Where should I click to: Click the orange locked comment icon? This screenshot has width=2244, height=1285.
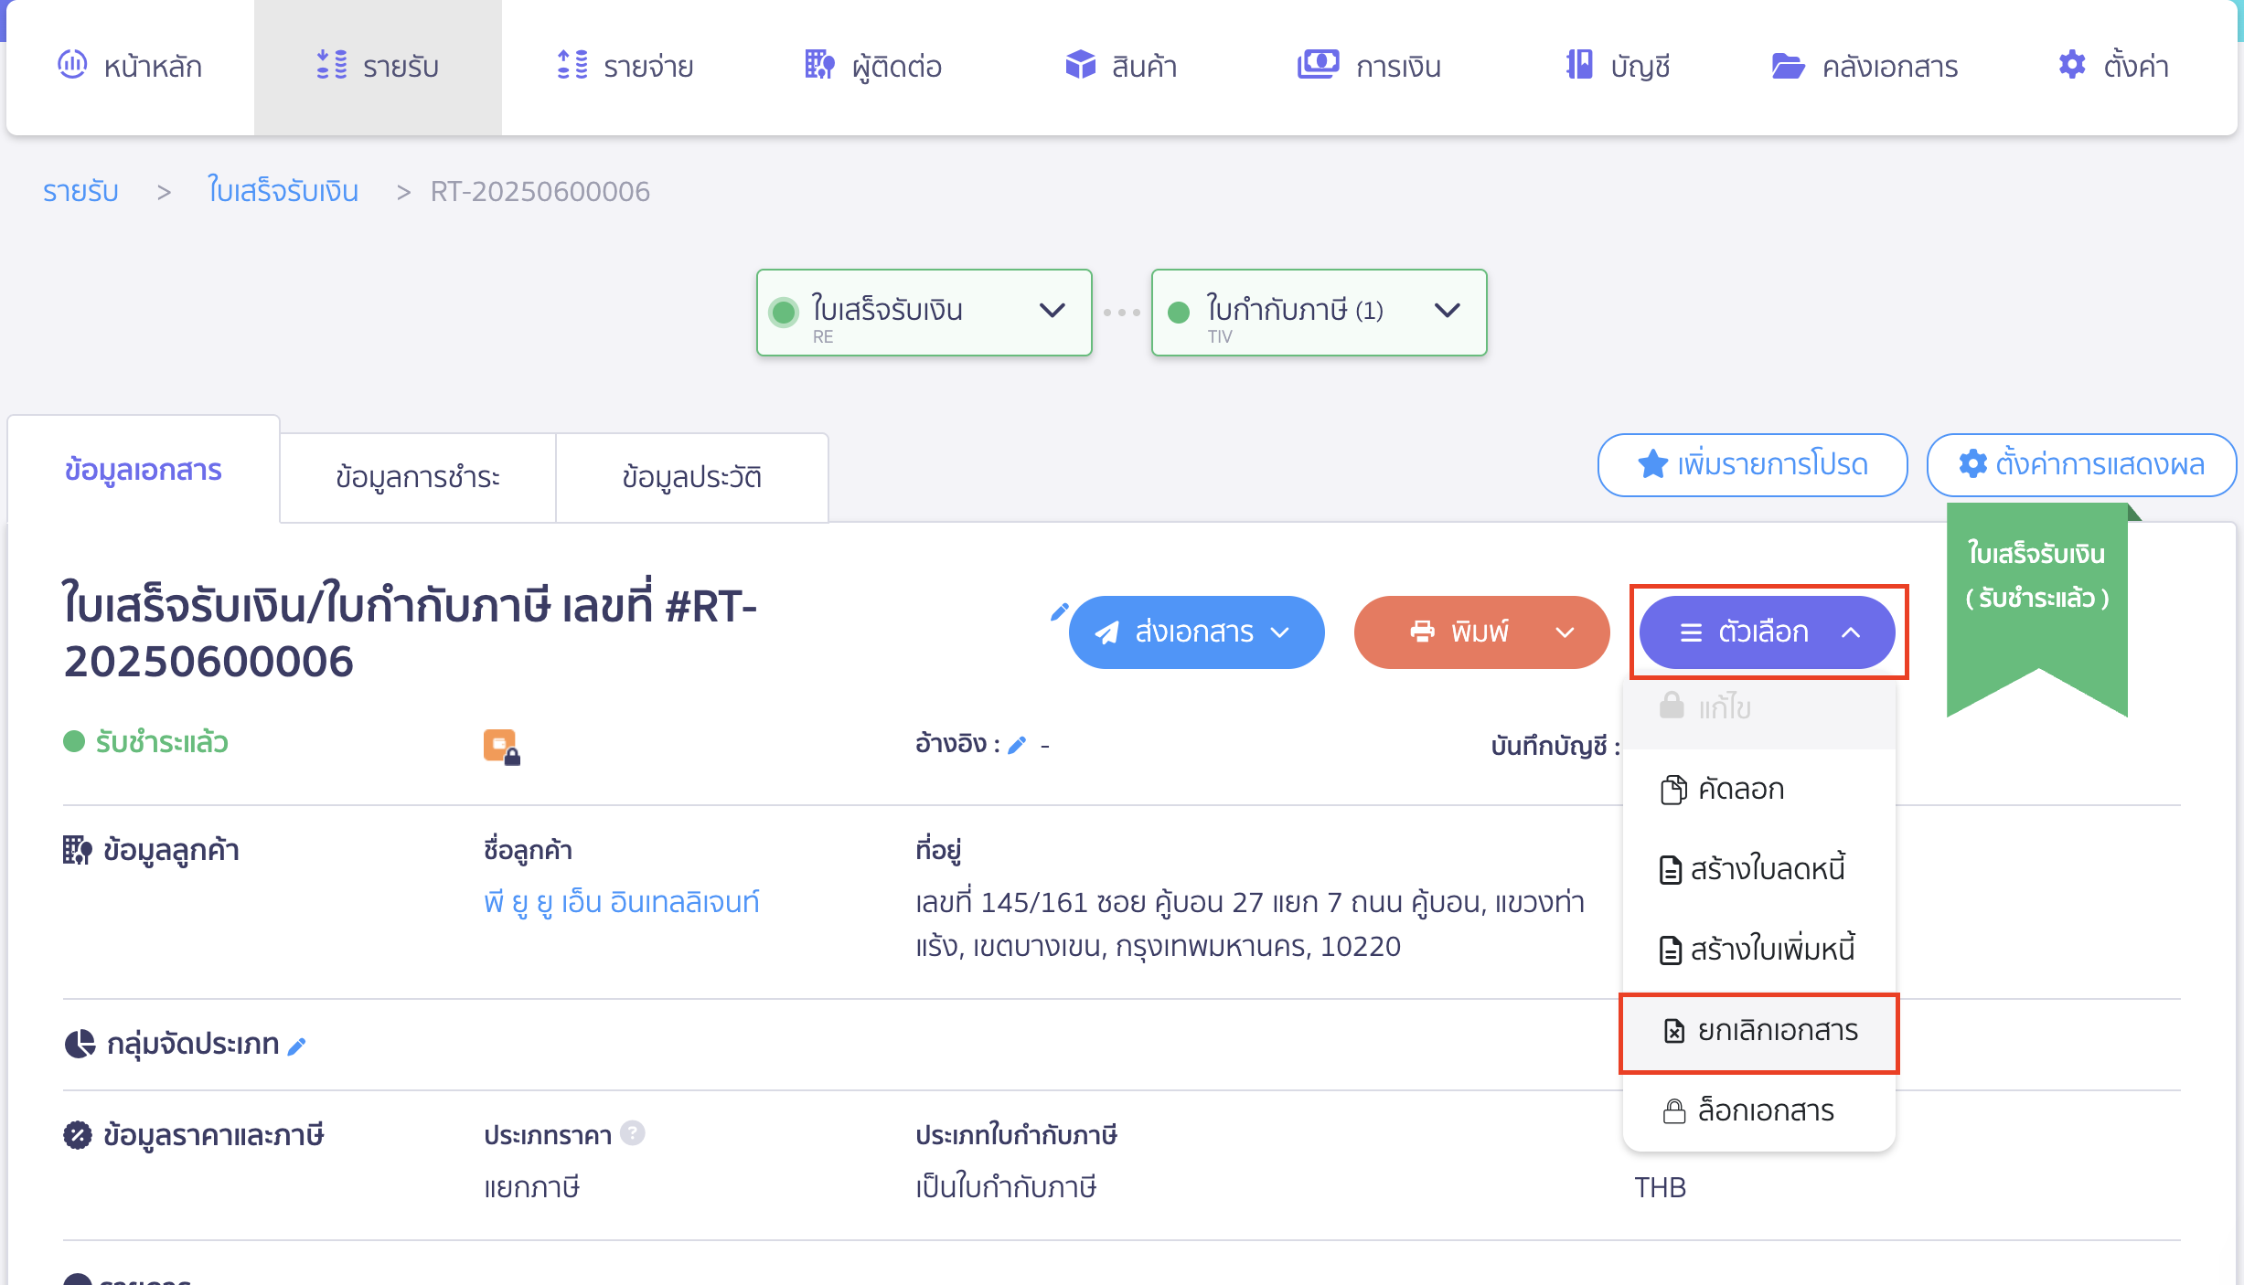501,747
